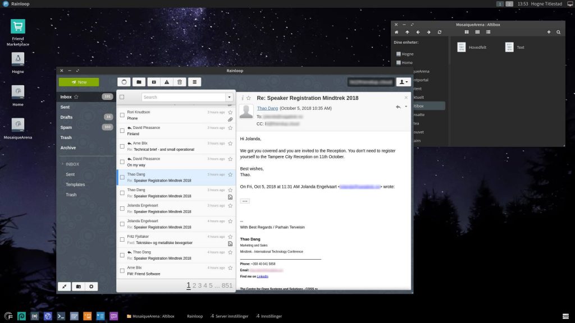Reload the Rainloop message list
Screen dimensions: 575x323
tap(124, 82)
